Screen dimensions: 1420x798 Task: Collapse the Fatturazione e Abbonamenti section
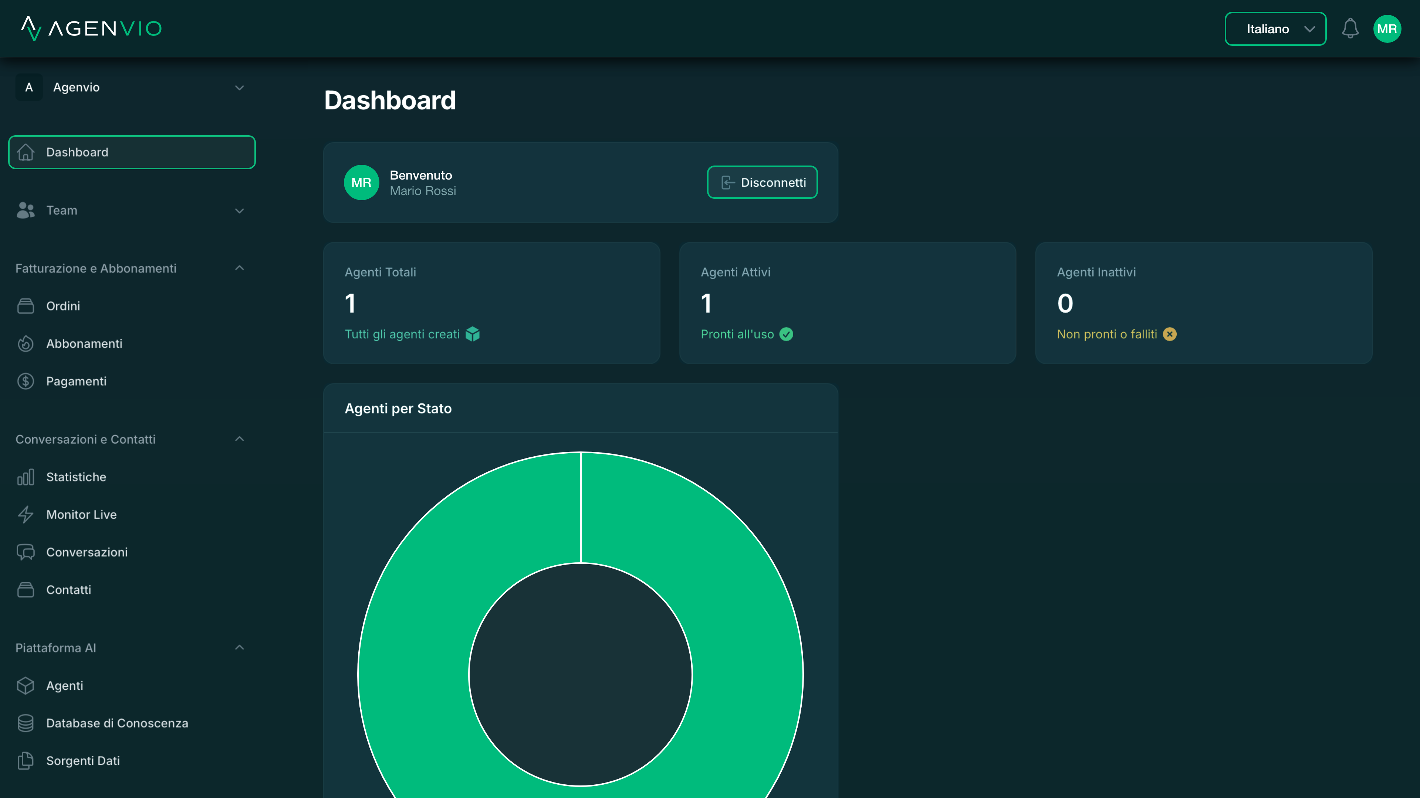pyautogui.click(x=239, y=268)
